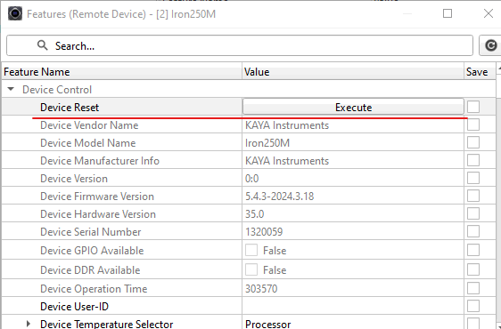The width and height of the screenshot is (501, 329).
Task: Maximize the Features window
Action: (x=448, y=13)
